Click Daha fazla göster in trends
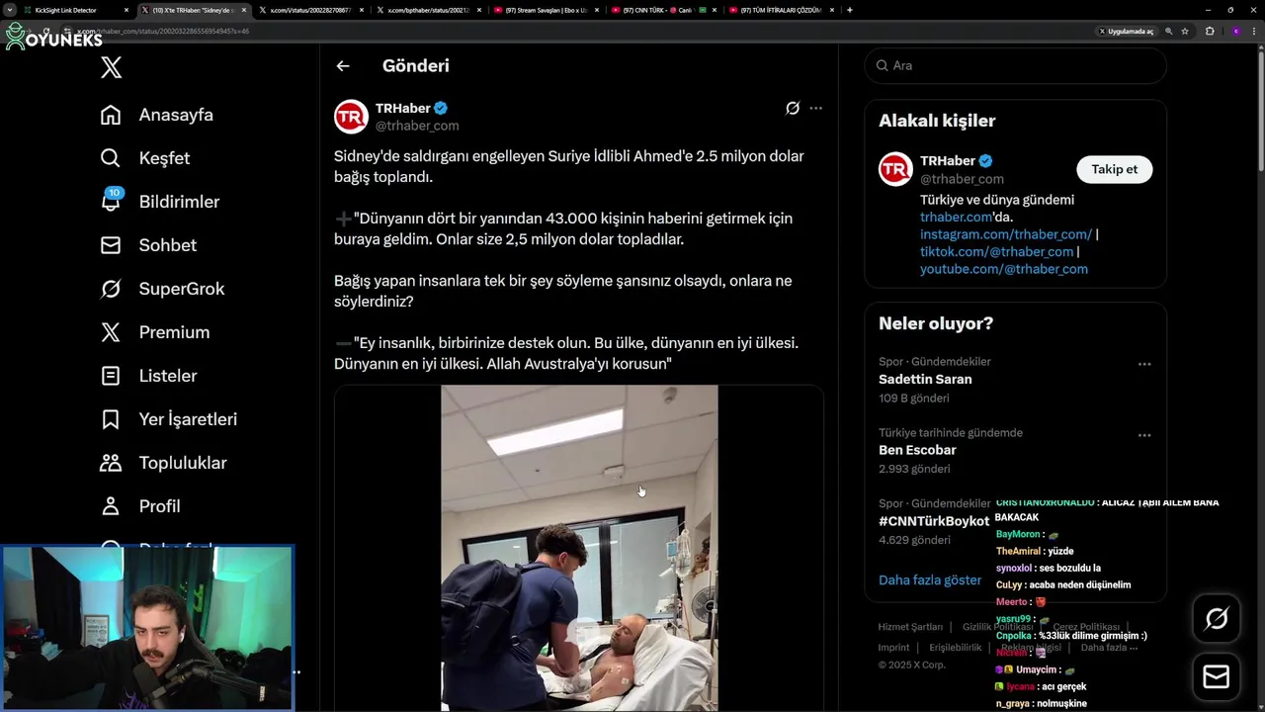 [930, 579]
